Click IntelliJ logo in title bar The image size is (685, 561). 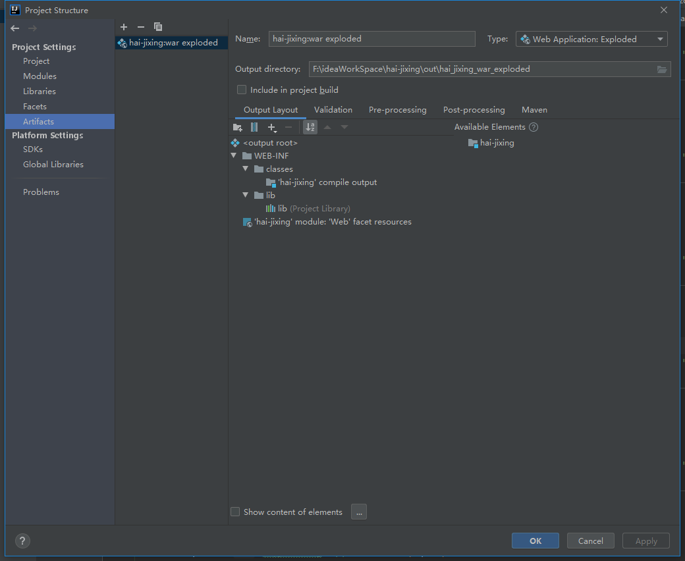[15, 10]
